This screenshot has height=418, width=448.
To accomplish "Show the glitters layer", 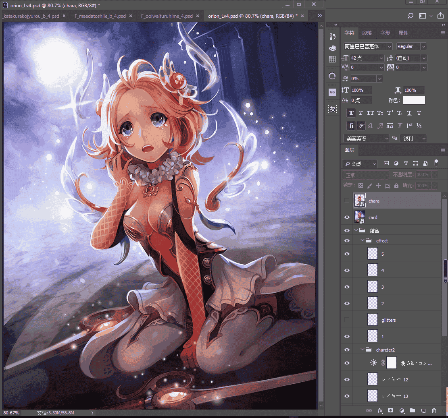I will (x=346, y=320).
